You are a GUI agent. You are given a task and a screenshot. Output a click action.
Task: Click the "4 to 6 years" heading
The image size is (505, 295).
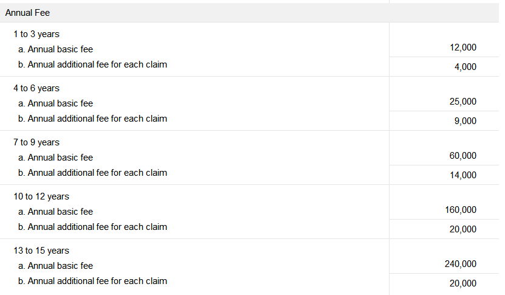coord(36,88)
